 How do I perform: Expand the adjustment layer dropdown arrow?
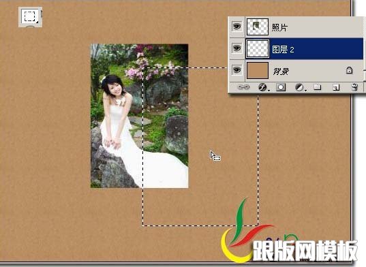305,90
